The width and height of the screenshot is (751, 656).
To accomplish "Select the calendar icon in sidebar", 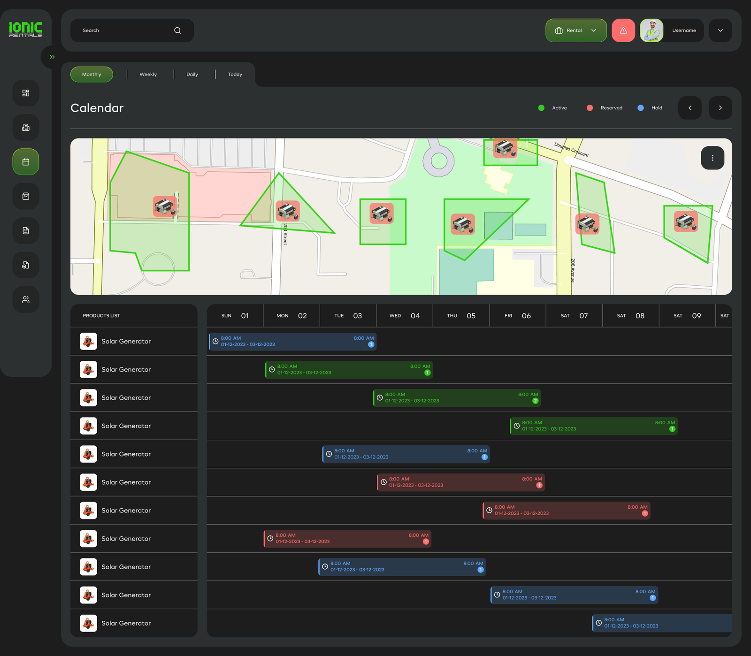I will point(26,162).
